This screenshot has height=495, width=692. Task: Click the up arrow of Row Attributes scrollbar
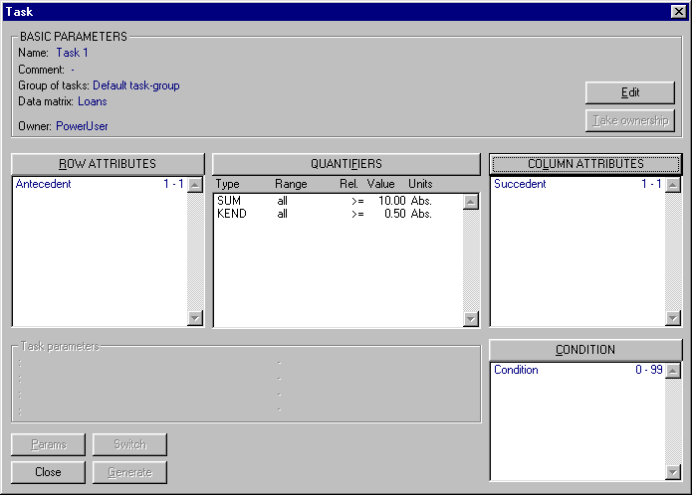click(194, 185)
